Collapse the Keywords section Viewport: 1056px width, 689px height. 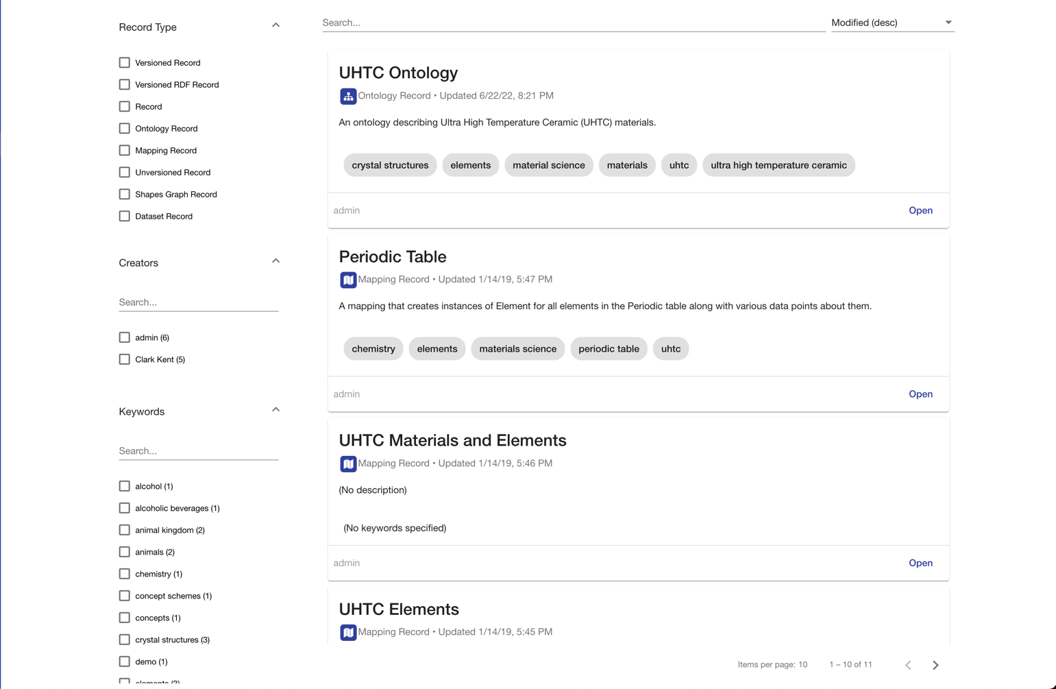coord(275,409)
